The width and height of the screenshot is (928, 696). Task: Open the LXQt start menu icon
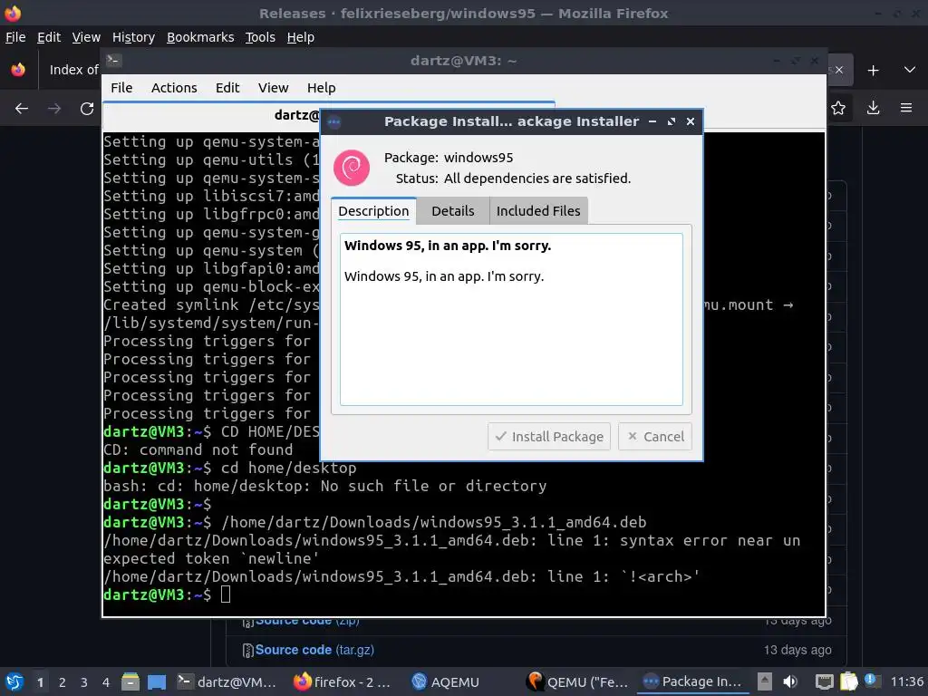tap(14, 681)
